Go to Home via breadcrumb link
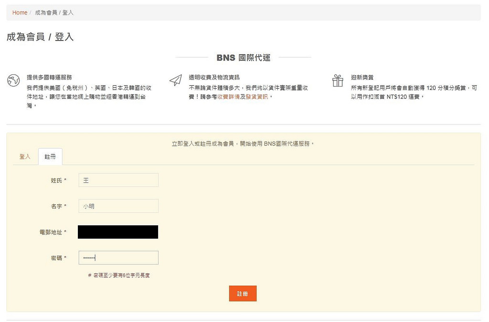This screenshot has width=489, height=322. click(20, 13)
